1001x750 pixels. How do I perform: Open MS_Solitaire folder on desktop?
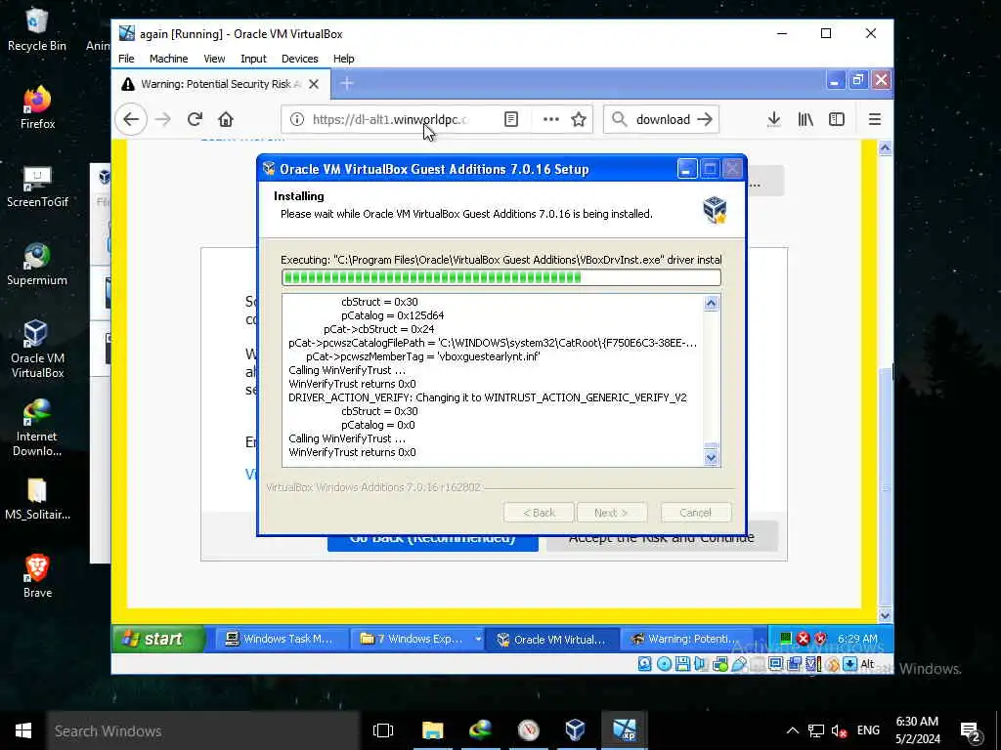click(x=37, y=499)
